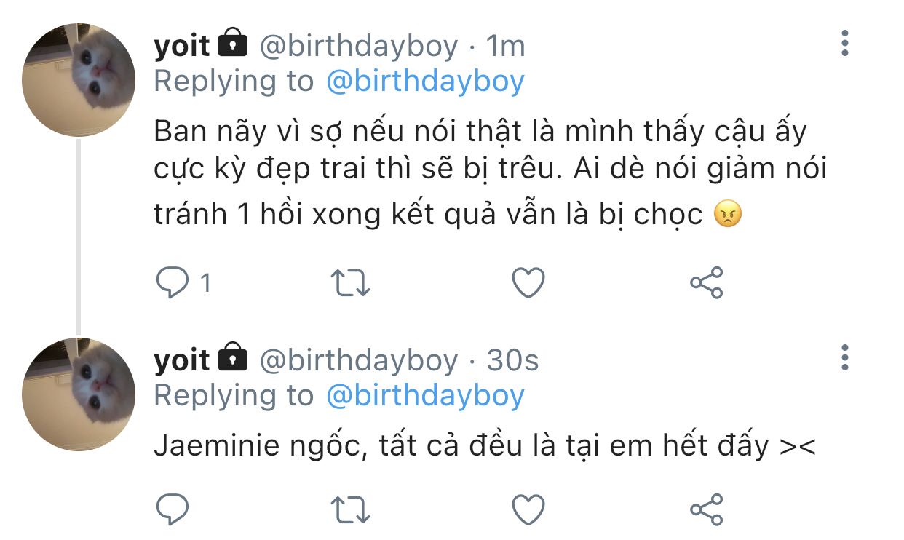Open the 30s timestamp of second tweet

512,360
